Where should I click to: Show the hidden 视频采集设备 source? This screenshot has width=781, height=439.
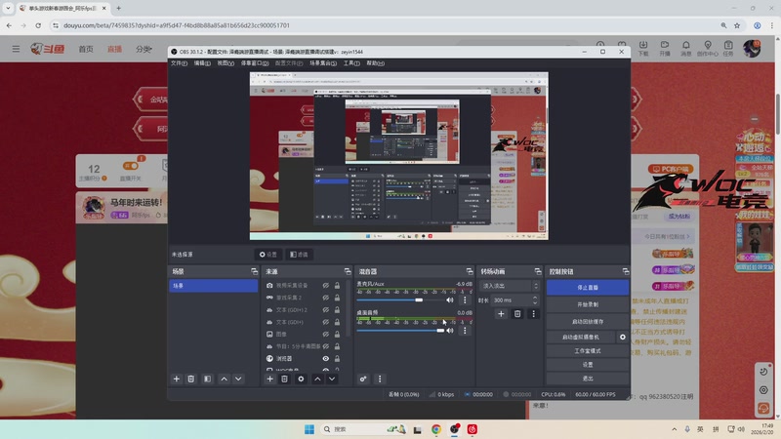click(326, 286)
